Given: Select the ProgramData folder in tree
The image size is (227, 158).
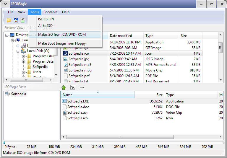Looking at the screenshot, I should click(x=43, y=61).
